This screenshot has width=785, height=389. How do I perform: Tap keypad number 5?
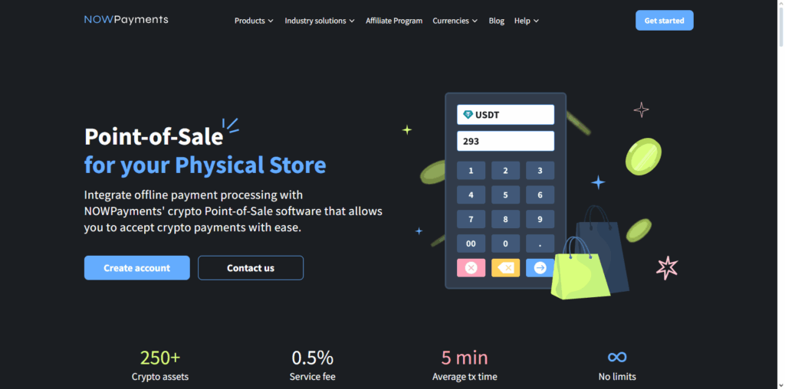(505, 195)
